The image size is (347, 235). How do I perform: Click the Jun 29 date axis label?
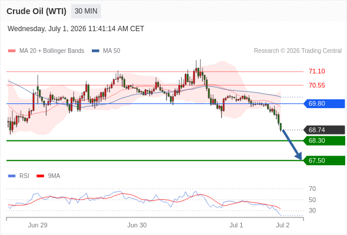(38, 225)
